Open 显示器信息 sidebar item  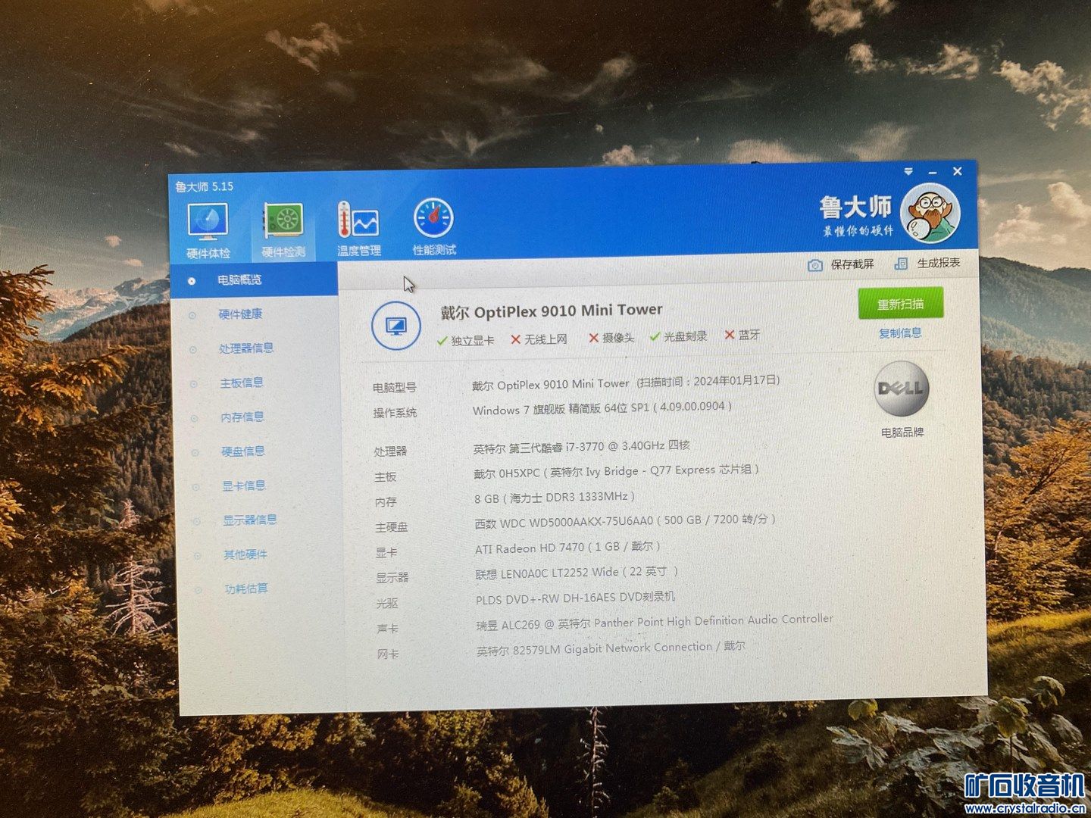pos(250,520)
